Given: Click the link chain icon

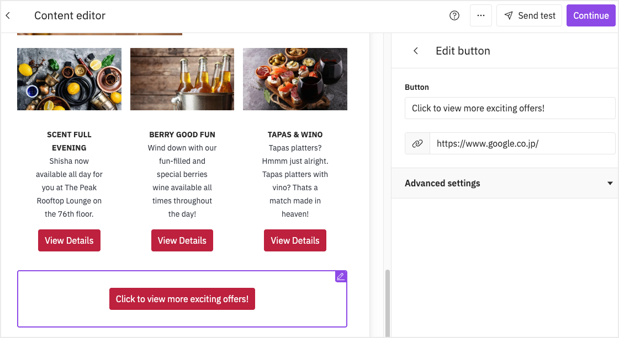Looking at the screenshot, I should 417,143.
